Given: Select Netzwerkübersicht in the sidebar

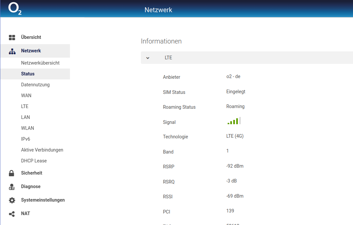Looking at the screenshot, I should click(x=40, y=63).
